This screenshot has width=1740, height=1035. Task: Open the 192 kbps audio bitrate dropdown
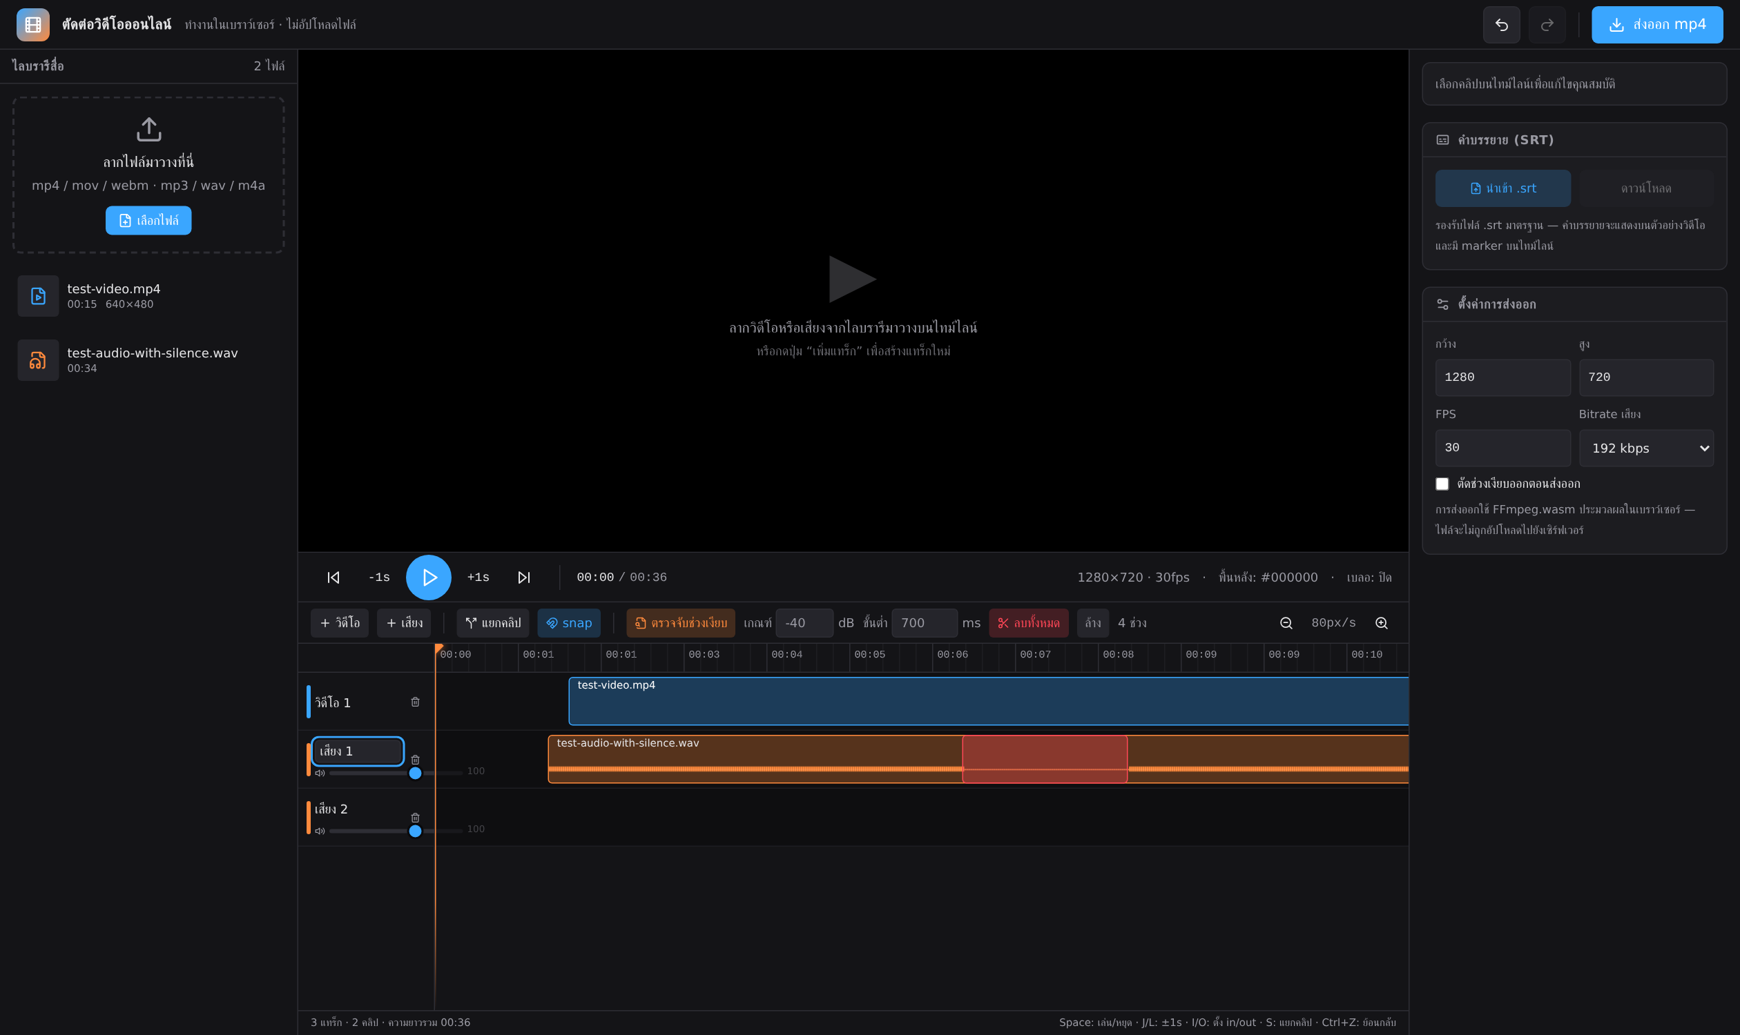pos(1646,448)
